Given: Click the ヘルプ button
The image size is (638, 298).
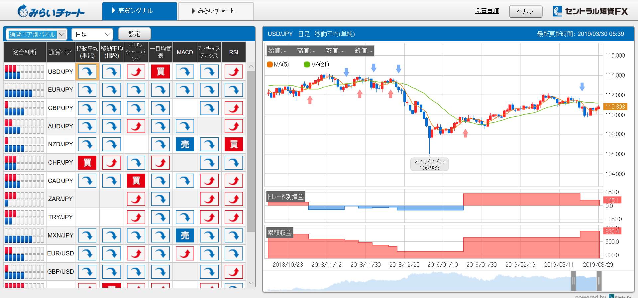Looking at the screenshot, I should tap(525, 11).
